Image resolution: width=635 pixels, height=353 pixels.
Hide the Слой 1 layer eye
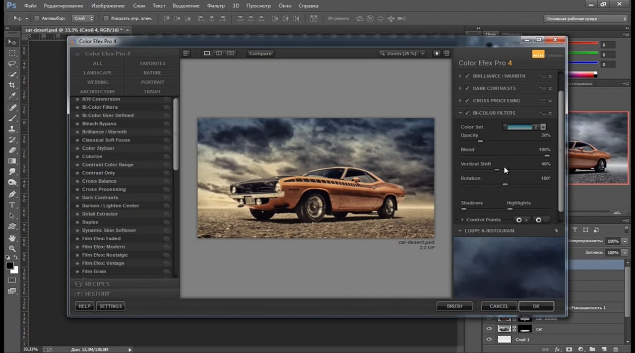pyautogui.click(x=489, y=340)
